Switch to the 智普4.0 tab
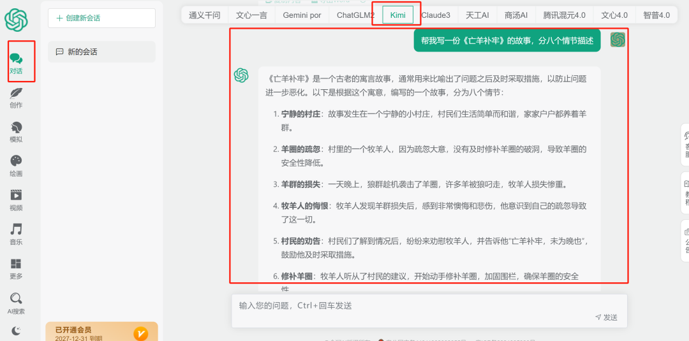This screenshot has width=689, height=341. point(656,15)
